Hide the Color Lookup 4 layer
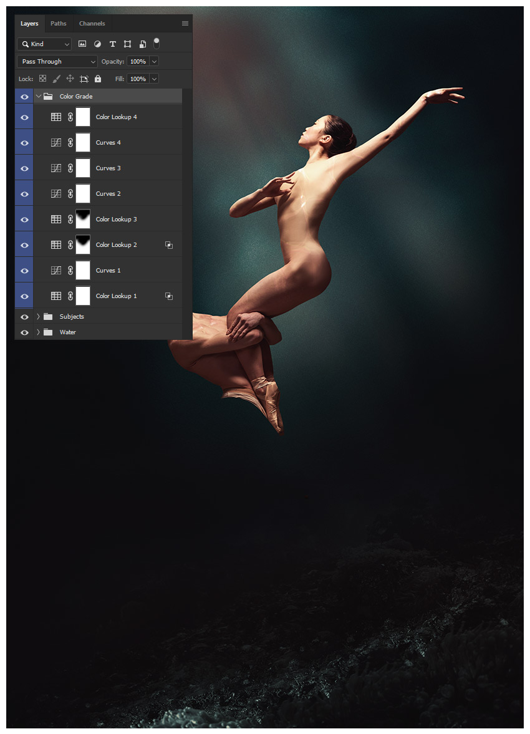This screenshot has height=734, width=530. click(24, 117)
